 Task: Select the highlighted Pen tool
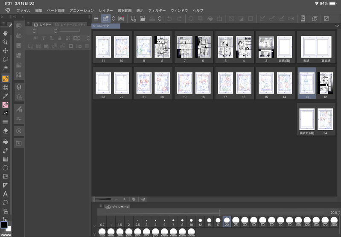point(5,79)
